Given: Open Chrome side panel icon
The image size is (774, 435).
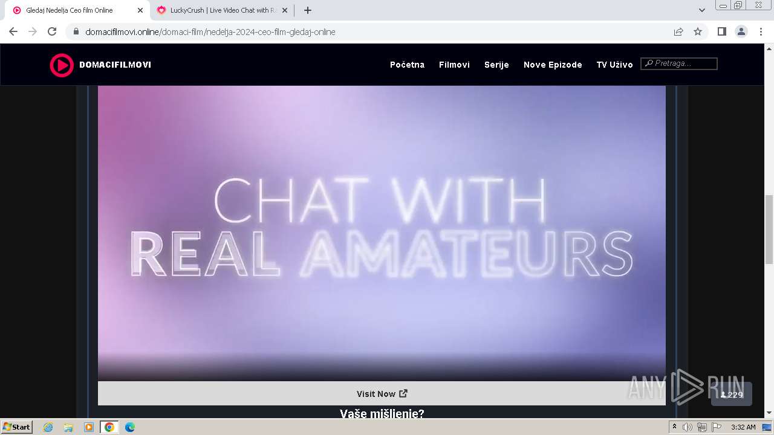Looking at the screenshot, I should [x=721, y=32].
